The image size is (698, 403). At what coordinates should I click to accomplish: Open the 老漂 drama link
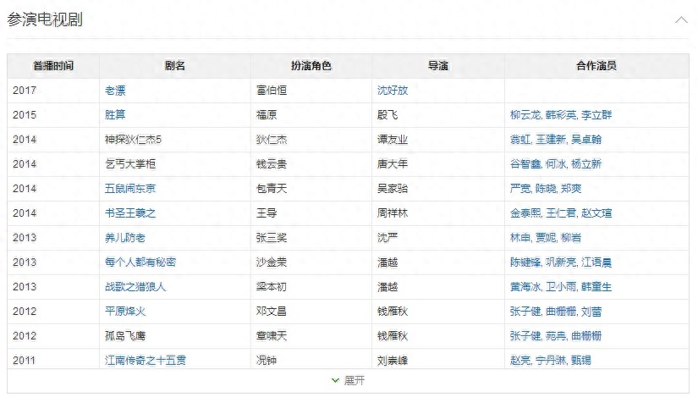tap(115, 90)
